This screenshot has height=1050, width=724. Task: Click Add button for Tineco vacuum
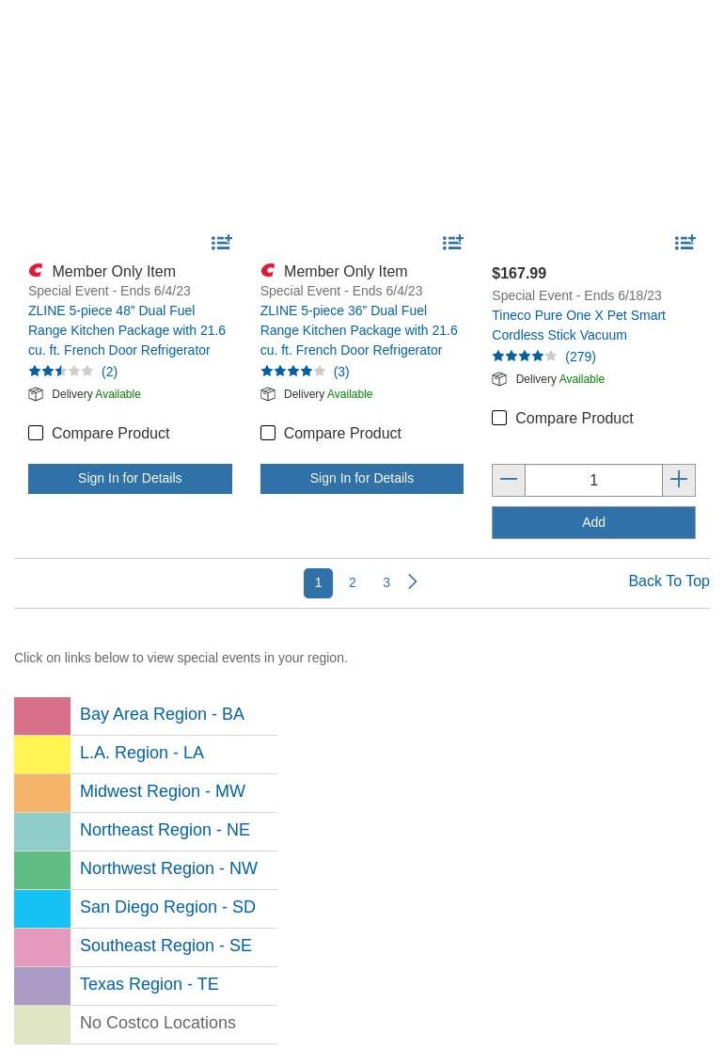[593, 522]
